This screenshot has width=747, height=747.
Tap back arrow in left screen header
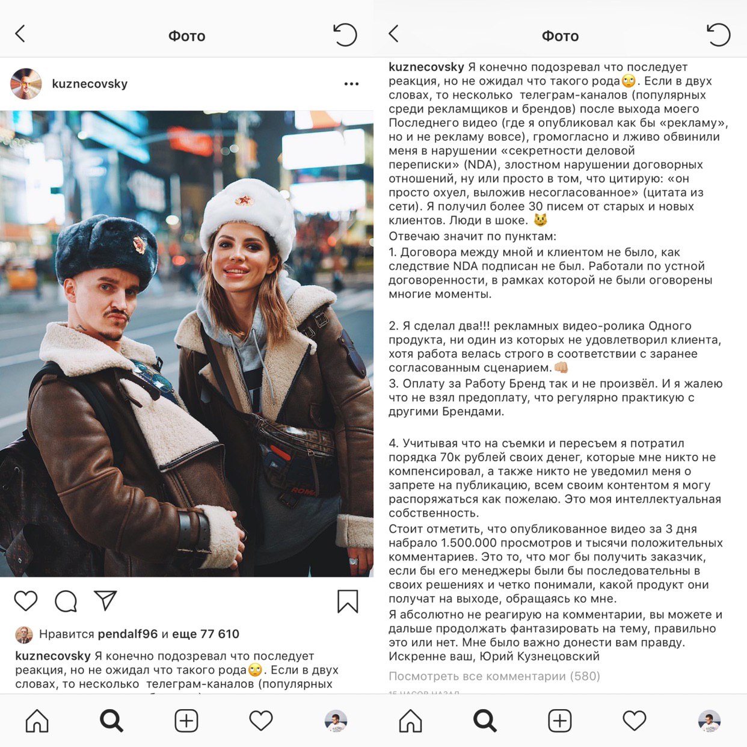[x=20, y=34]
